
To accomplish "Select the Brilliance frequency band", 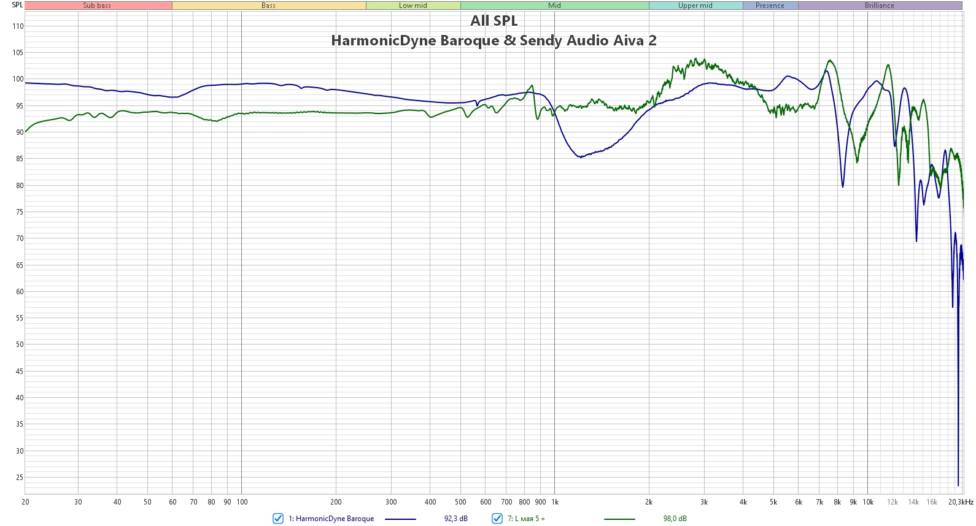I will pyautogui.click(x=880, y=6).
